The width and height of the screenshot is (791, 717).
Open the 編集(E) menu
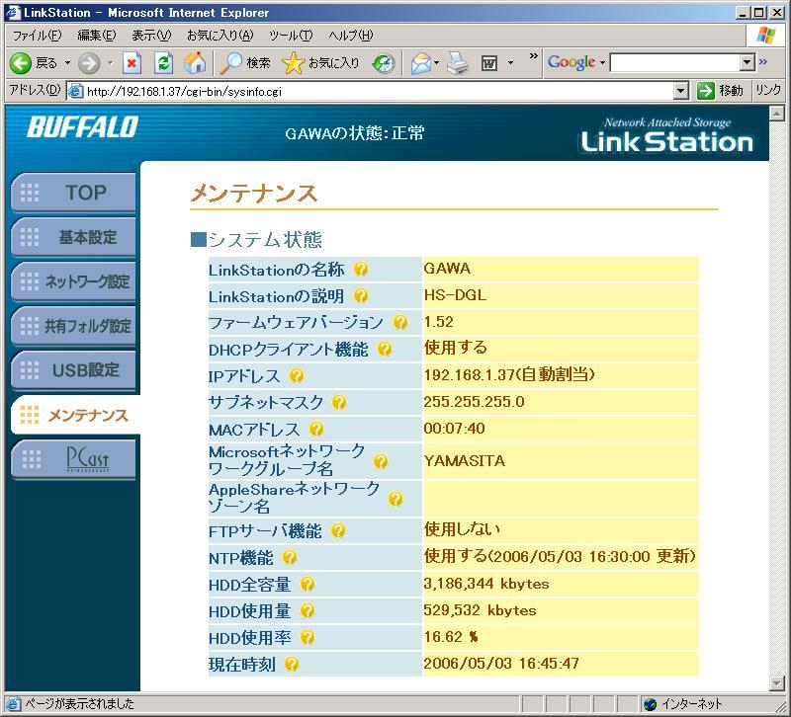96,36
